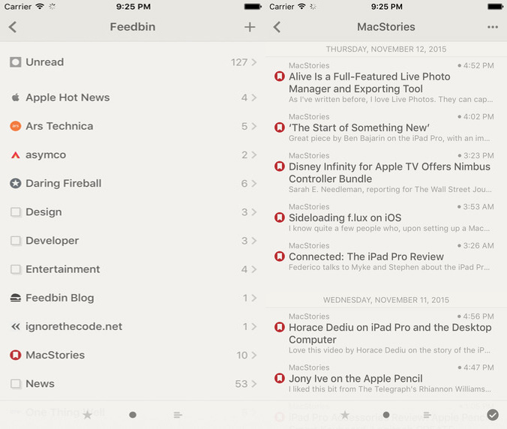Expand the News folder chevron

(x=254, y=384)
